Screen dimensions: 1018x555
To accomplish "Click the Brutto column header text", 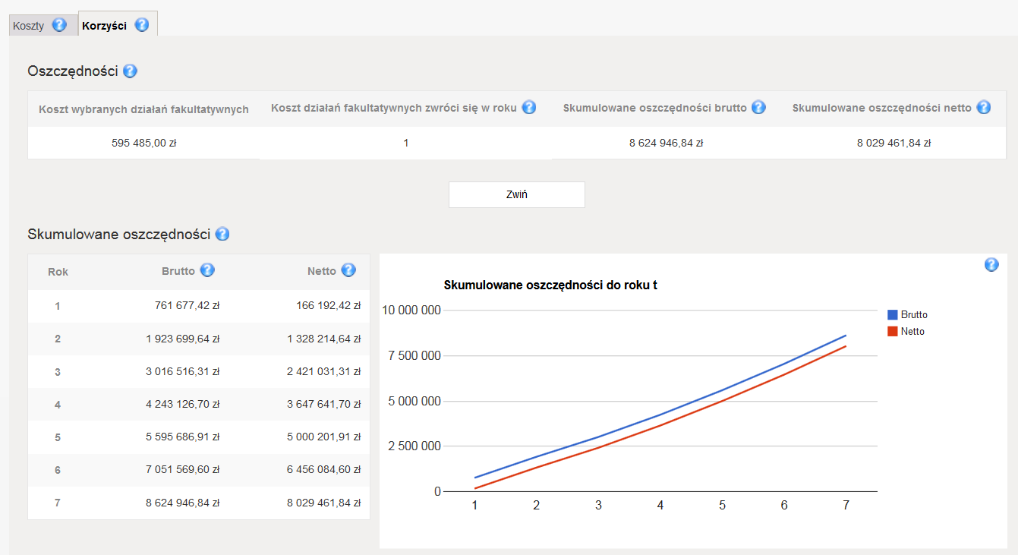I will pyautogui.click(x=178, y=271).
